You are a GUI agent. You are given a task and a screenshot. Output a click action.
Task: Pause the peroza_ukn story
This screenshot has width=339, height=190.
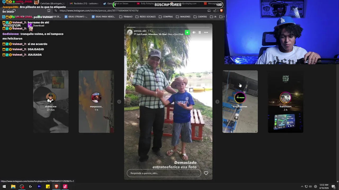pos(200,32)
